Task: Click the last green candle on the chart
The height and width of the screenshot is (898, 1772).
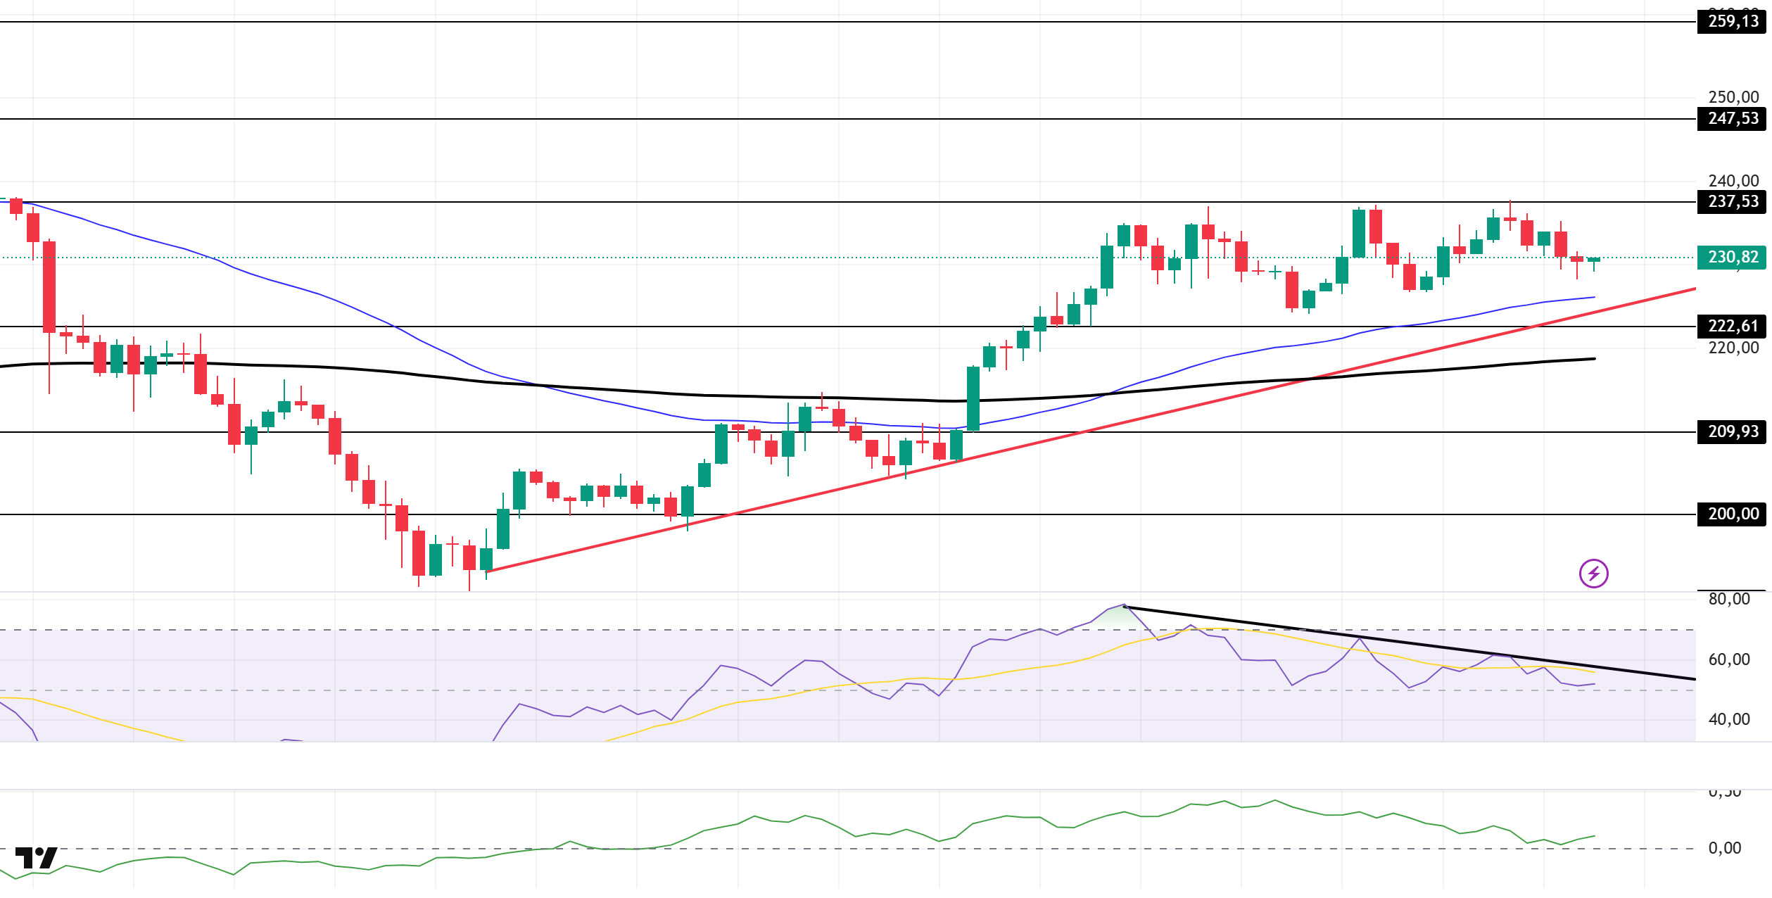Action: (1593, 260)
